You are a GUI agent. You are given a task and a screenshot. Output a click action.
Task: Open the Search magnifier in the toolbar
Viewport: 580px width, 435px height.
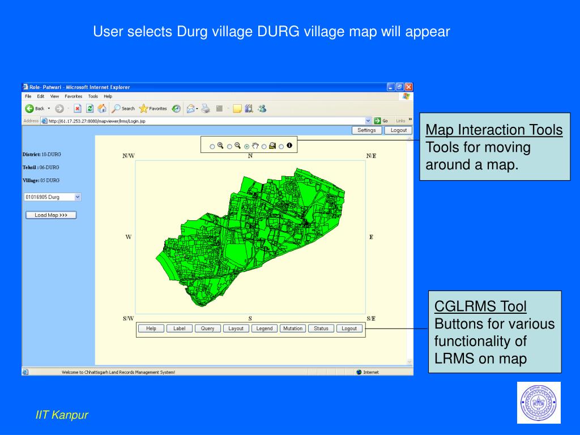coord(116,108)
